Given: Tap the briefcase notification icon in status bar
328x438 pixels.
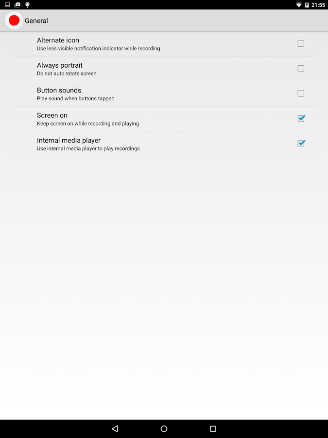Looking at the screenshot, I should 17,5.
